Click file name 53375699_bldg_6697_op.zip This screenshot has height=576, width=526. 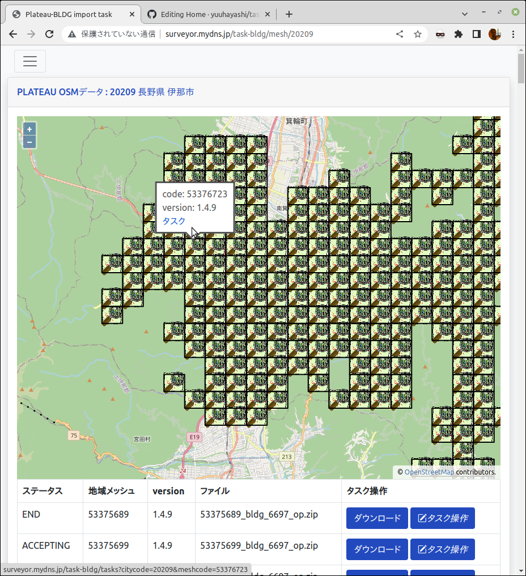click(259, 545)
